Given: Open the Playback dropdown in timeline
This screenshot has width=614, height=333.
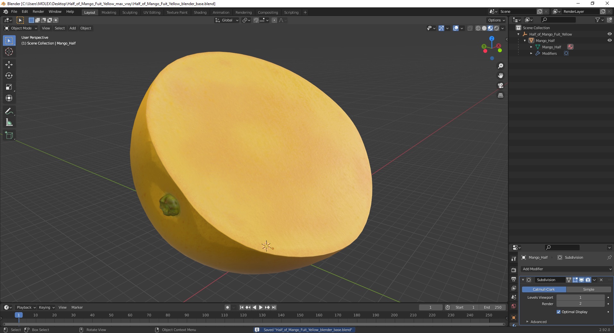Looking at the screenshot, I should (x=26, y=307).
